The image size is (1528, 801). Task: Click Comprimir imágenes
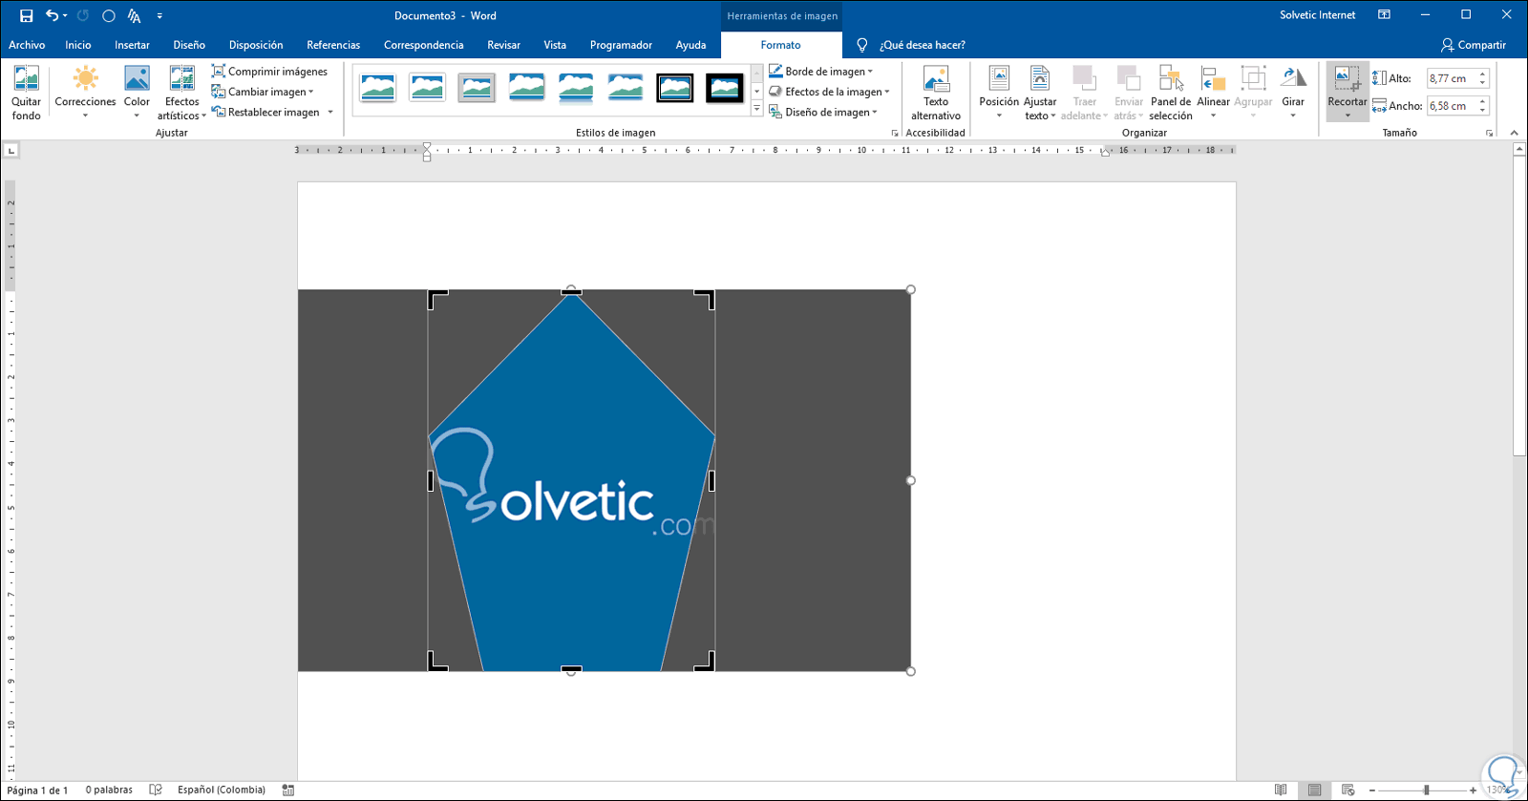click(269, 72)
